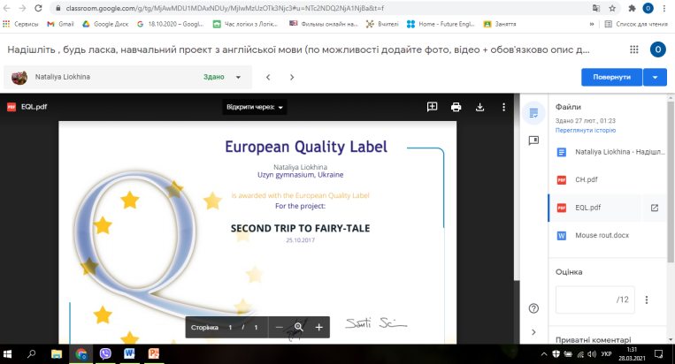The height and width of the screenshot is (364, 675).
Task: Open PowerPoint from the taskbar
Action: click(x=154, y=353)
